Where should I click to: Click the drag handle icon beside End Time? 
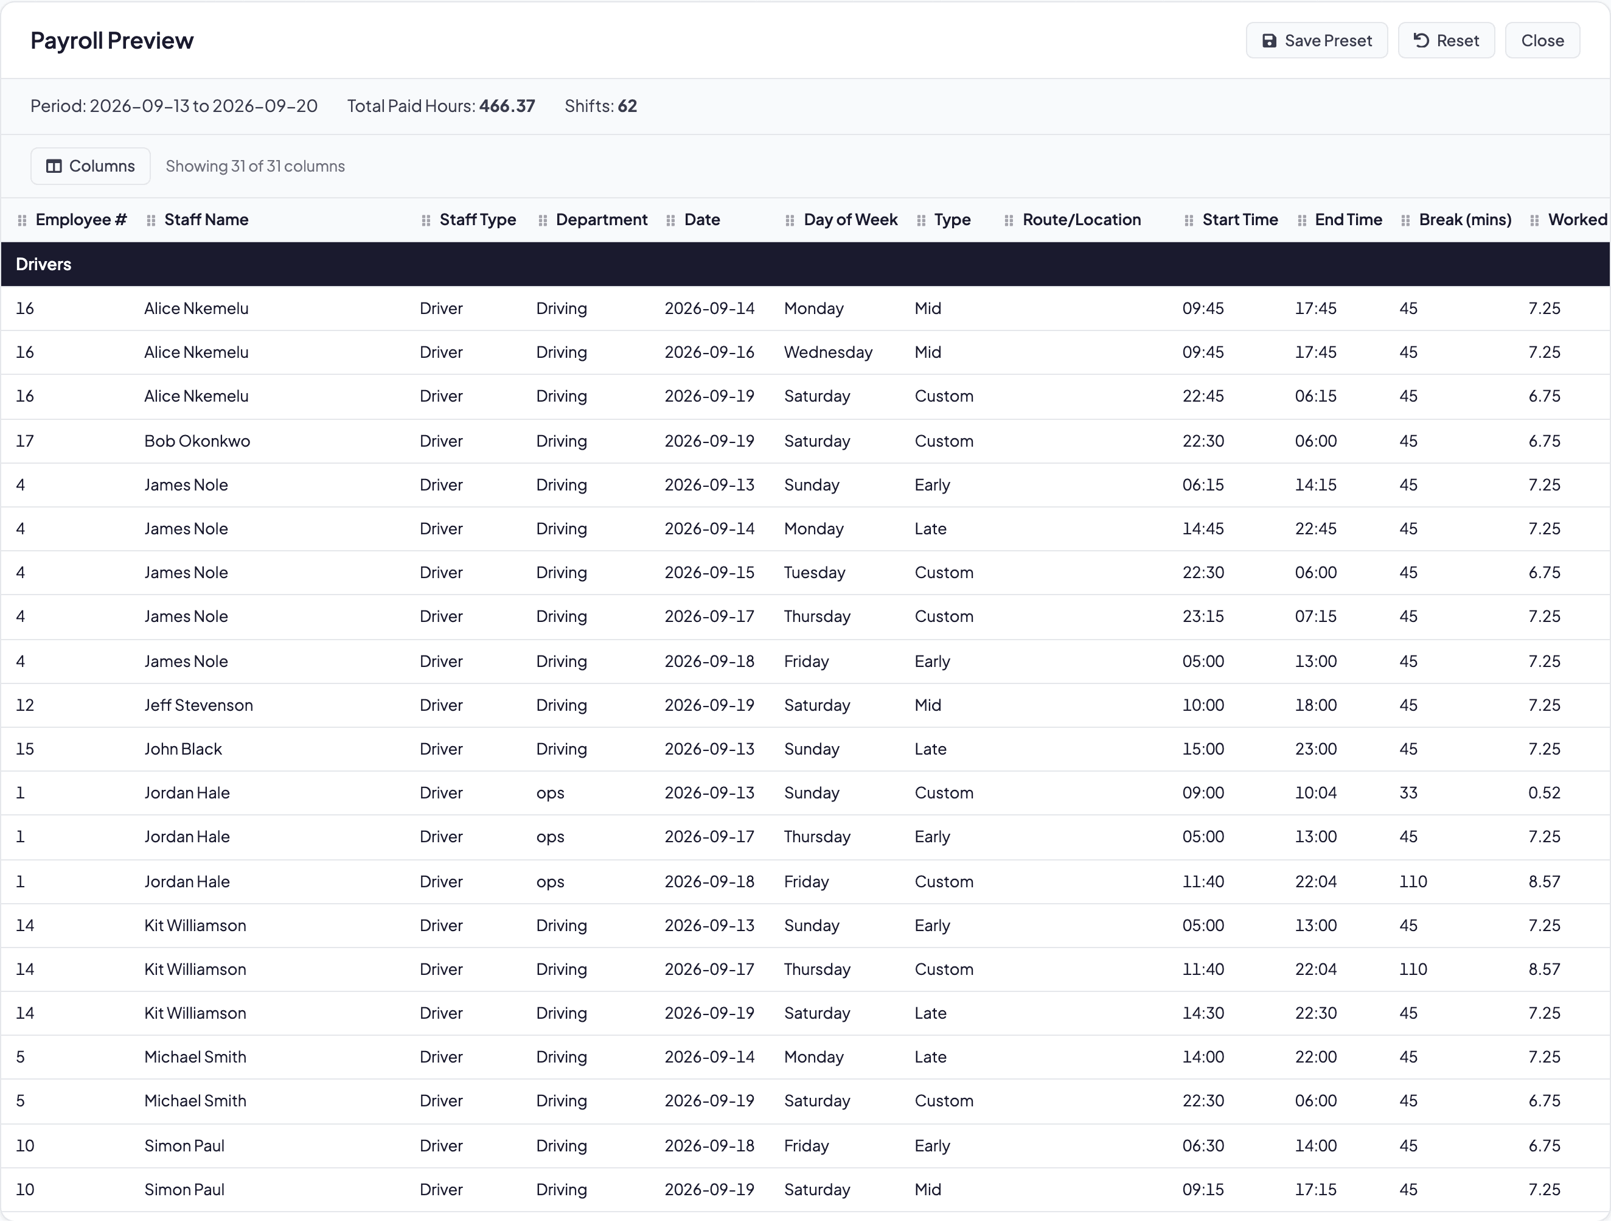[x=1301, y=220]
